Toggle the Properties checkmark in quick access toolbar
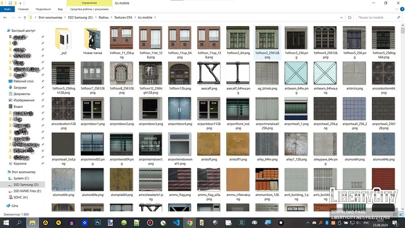405x228 pixels. coord(10,3)
